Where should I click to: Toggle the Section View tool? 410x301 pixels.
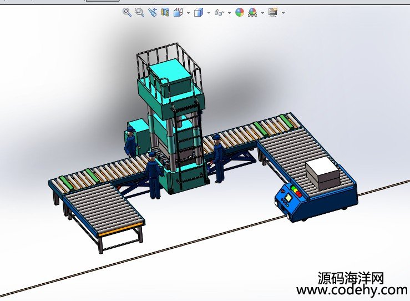tap(165, 12)
